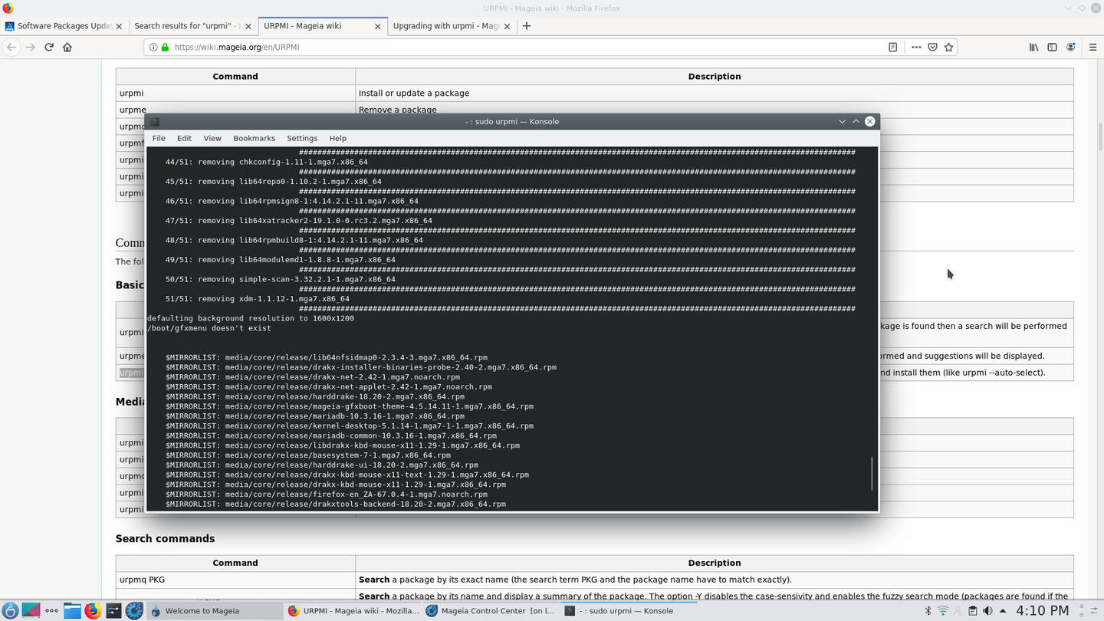This screenshot has width=1104, height=621.
Task: Save page to Pocket
Action: [932, 47]
